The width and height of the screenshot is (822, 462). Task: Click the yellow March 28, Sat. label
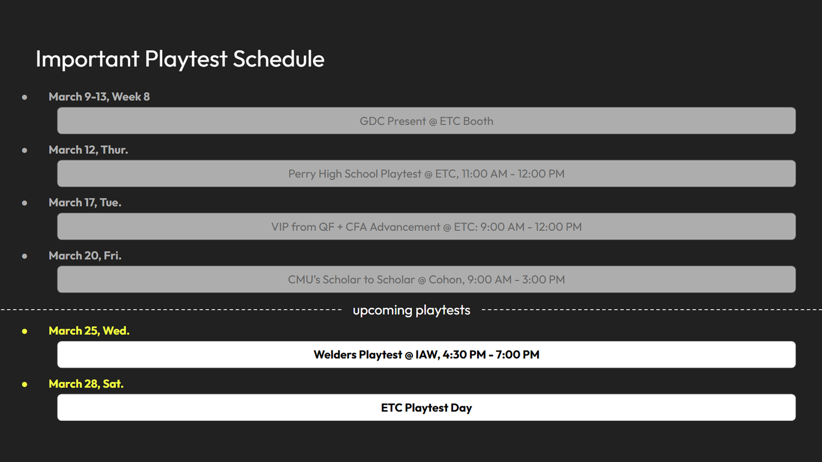(86, 384)
